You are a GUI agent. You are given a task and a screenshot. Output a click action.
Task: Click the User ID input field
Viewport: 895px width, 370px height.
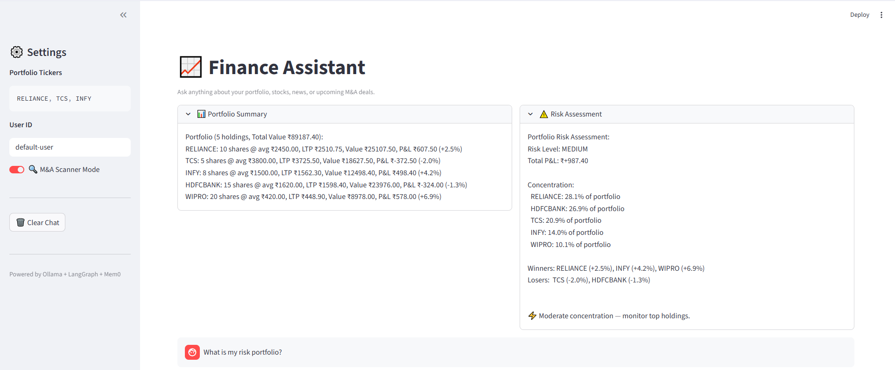coord(70,147)
